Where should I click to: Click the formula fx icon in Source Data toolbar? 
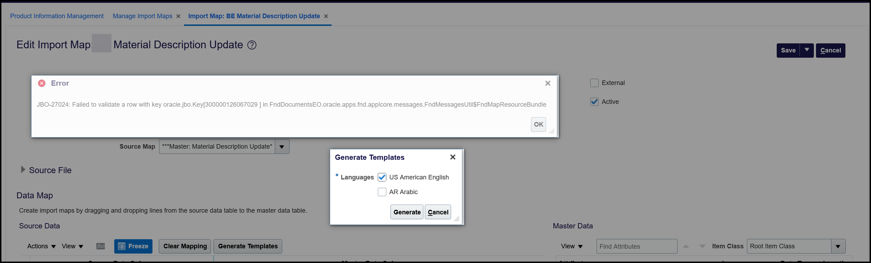(x=101, y=246)
